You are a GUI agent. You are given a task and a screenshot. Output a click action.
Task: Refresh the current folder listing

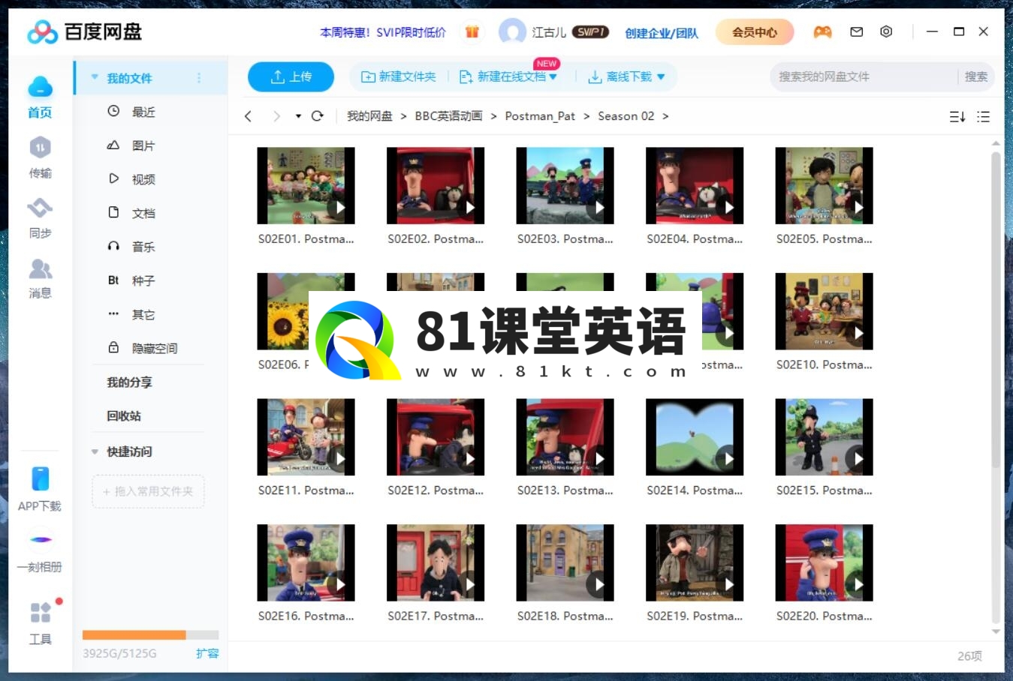point(317,116)
